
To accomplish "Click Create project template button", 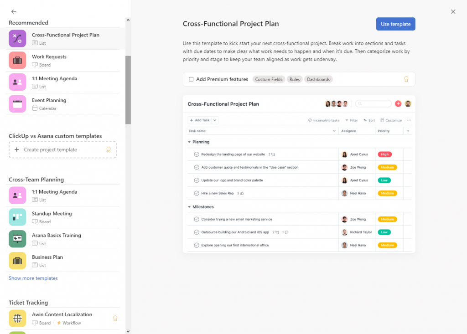I will [62, 150].
